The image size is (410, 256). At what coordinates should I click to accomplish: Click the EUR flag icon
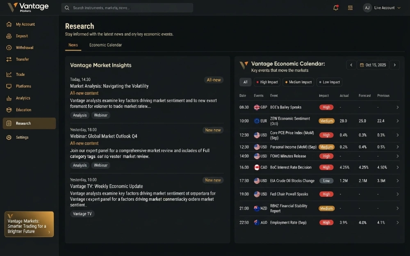(257, 121)
